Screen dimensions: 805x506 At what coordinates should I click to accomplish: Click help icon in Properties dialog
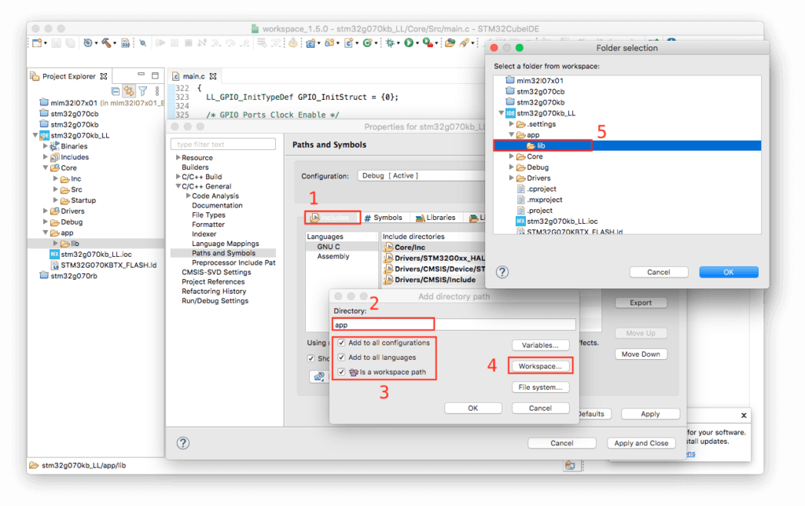click(182, 443)
